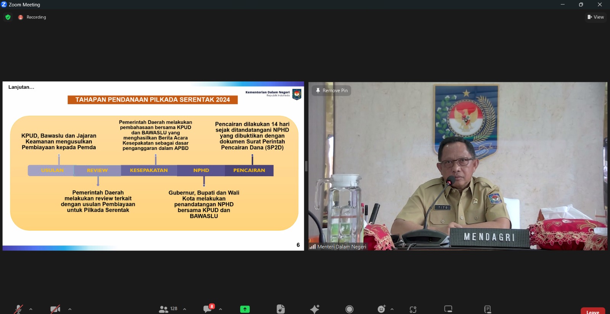This screenshot has width=610, height=314.
Task: Open the View layout menu
Action: pos(596,17)
